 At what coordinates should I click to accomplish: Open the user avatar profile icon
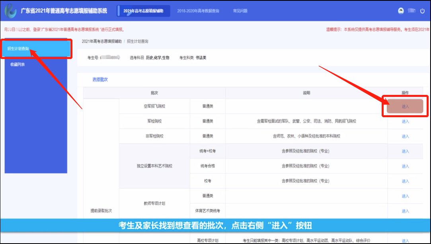click(x=401, y=11)
